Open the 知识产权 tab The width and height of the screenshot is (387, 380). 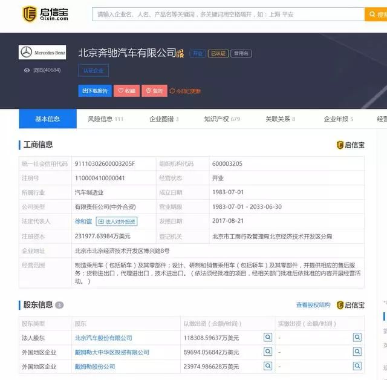point(222,119)
